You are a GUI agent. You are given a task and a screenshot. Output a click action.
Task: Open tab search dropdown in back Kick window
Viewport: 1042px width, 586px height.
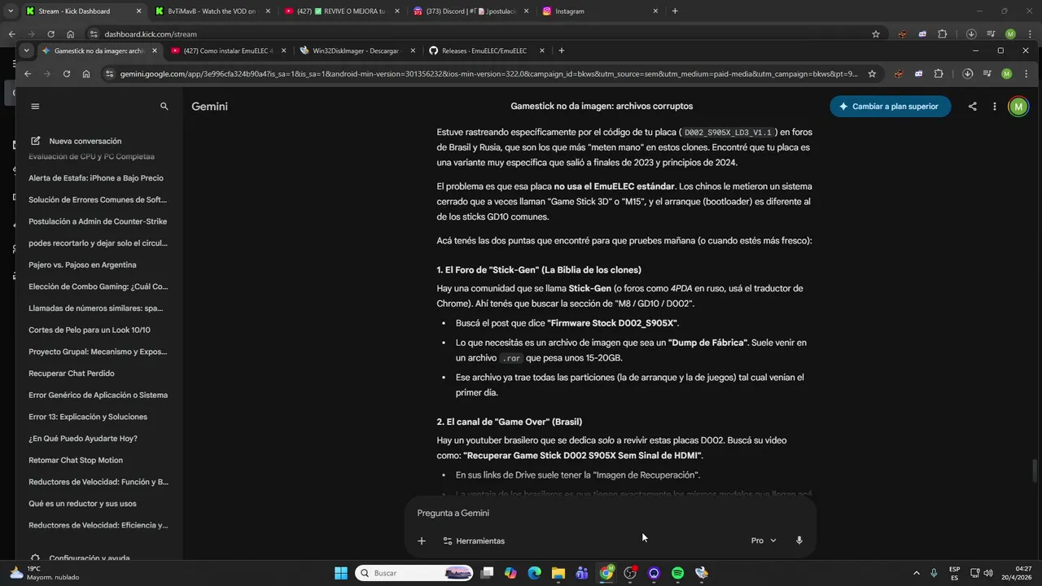(11, 11)
